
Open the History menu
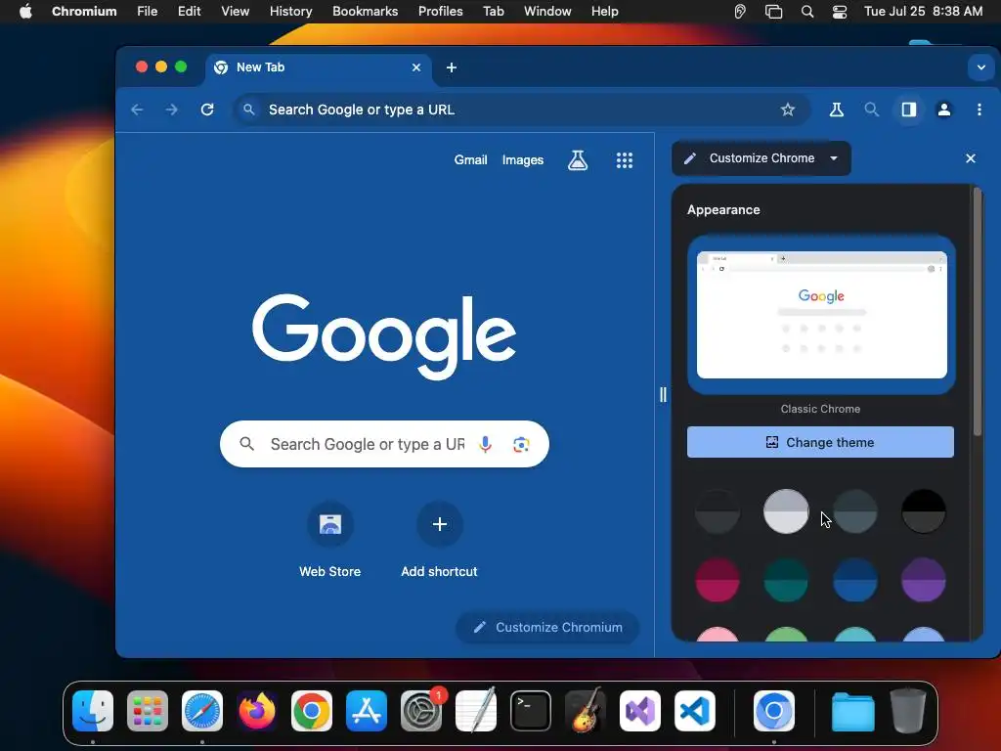tap(290, 12)
